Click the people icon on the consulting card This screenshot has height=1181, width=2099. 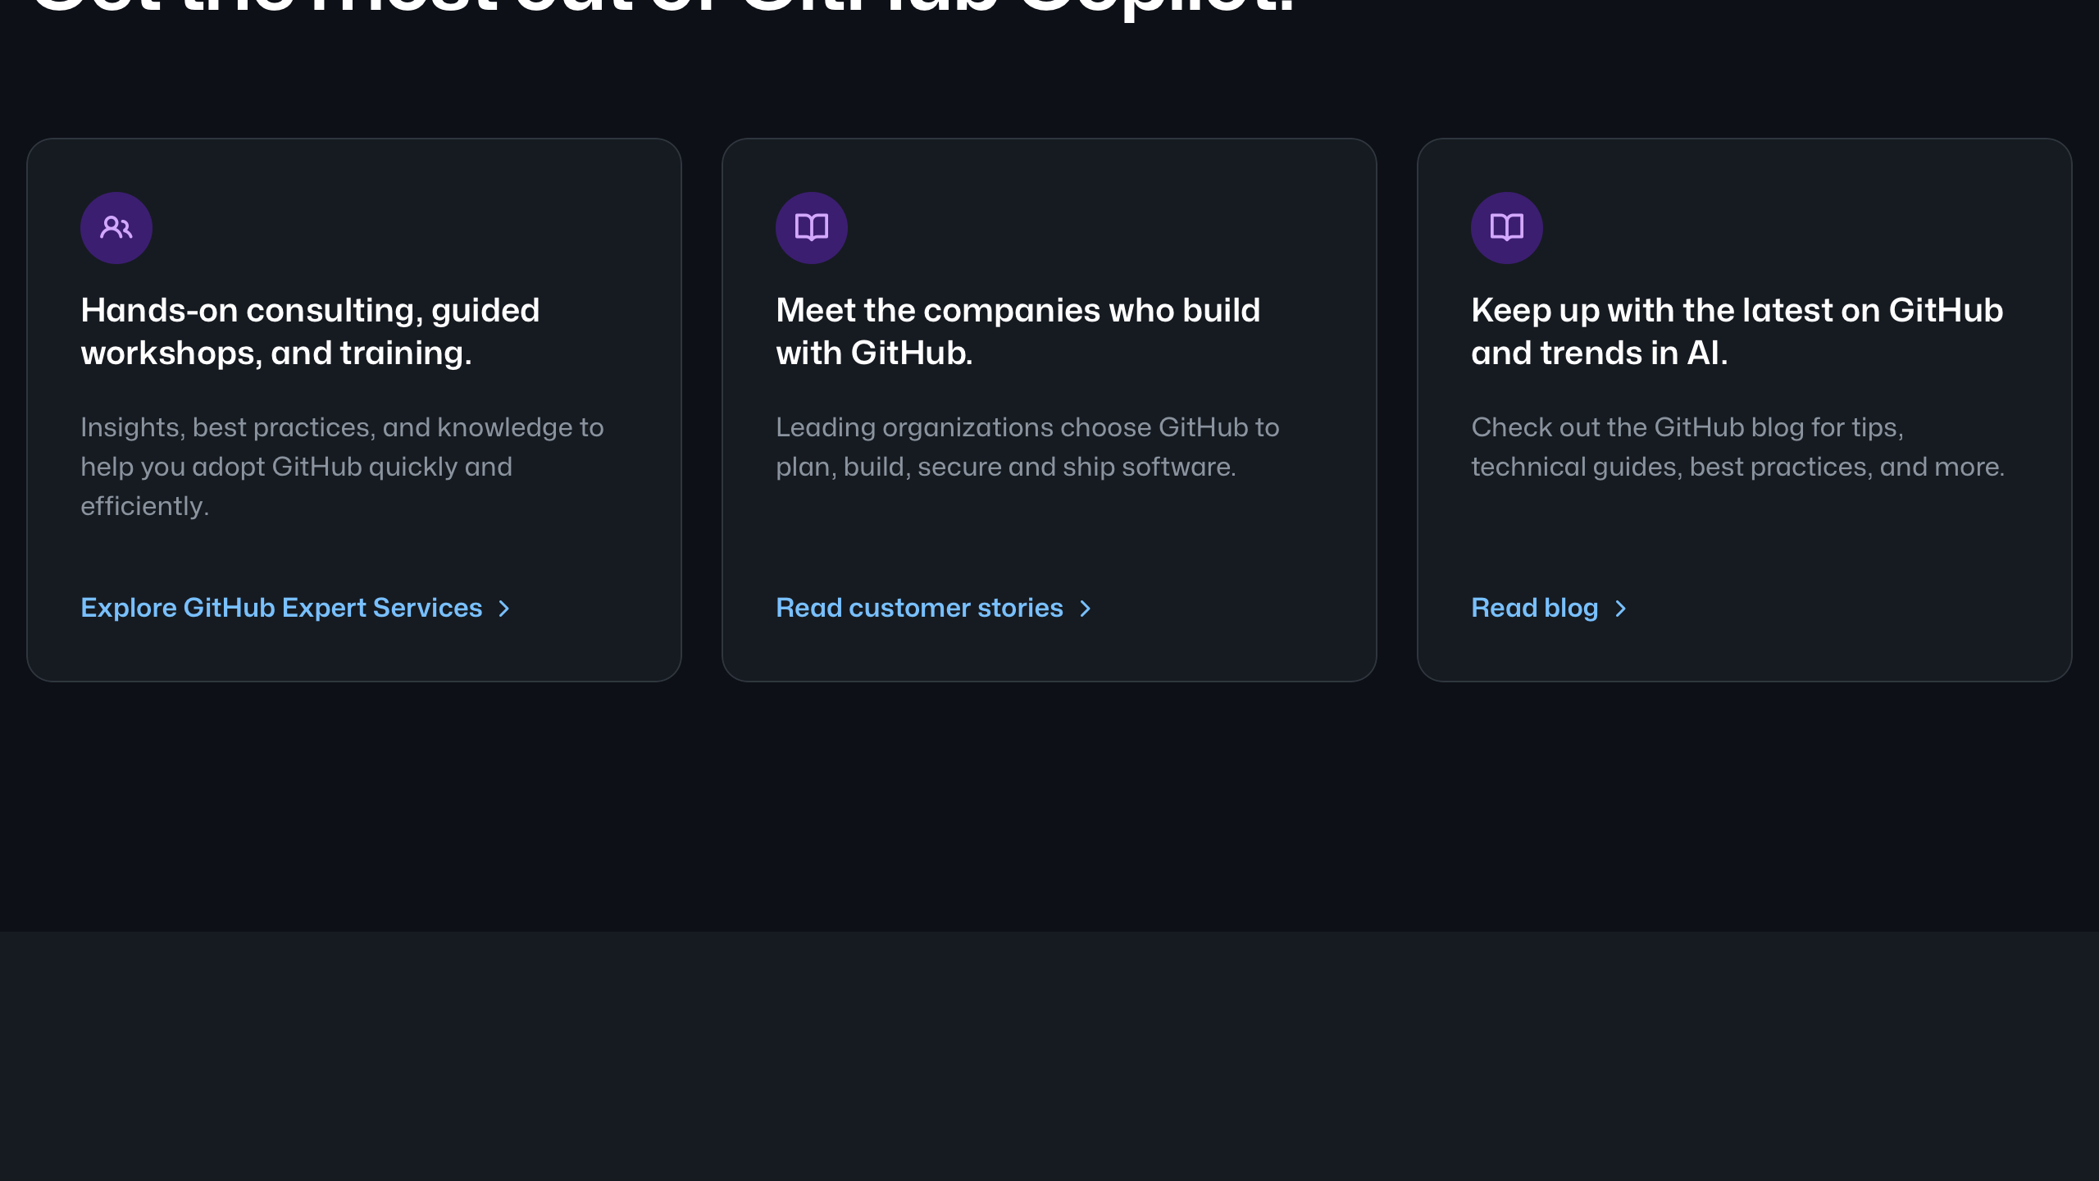pos(116,228)
